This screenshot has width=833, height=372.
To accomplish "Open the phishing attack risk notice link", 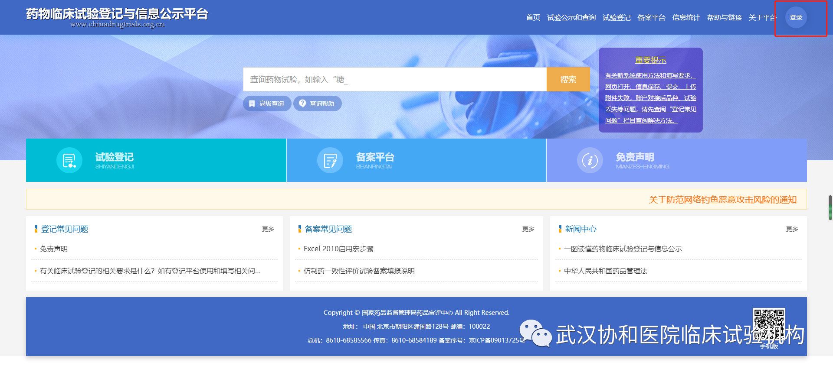I will click(722, 200).
